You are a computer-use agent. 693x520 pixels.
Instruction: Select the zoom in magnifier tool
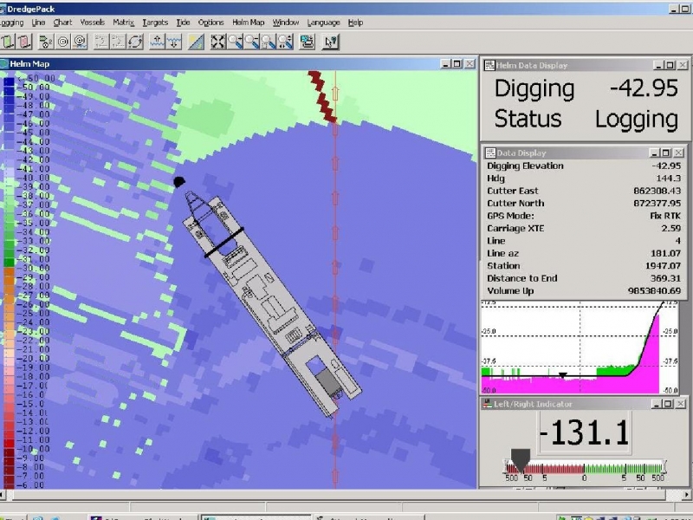[x=235, y=41]
